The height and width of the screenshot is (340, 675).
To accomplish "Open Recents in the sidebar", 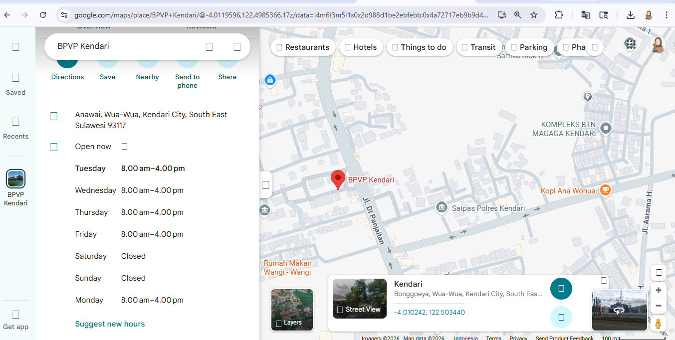I will point(15,128).
